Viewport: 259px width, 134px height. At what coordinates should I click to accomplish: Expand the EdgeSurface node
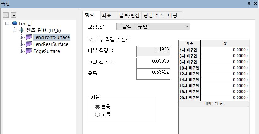(x=21, y=51)
